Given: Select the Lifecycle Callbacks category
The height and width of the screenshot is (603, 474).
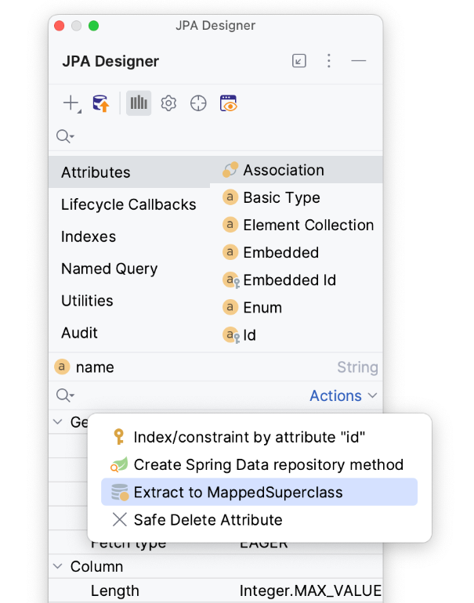Looking at the screenshot, I should click(x=128, y=205).
